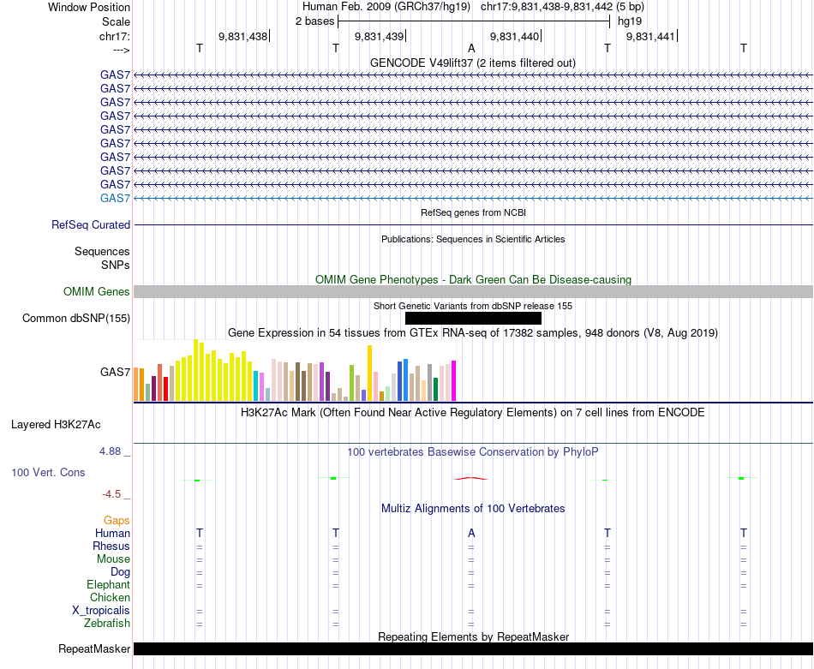Open OMIM Gene Phenotypes track title

(x=473, y=280)
